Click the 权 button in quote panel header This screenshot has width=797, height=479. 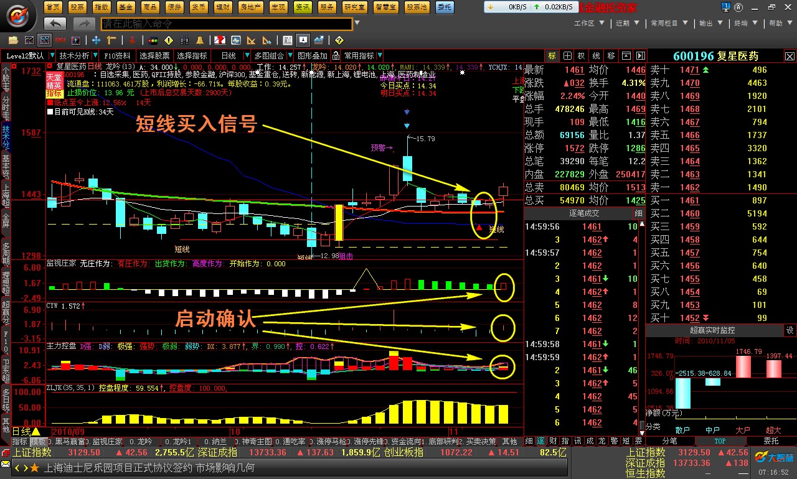click(x=581, y=56)
